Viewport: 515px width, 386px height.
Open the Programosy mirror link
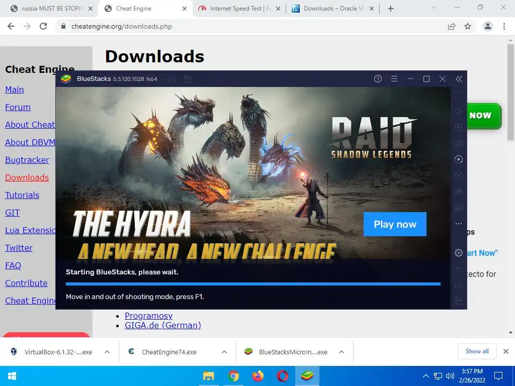tap(148, 316)
